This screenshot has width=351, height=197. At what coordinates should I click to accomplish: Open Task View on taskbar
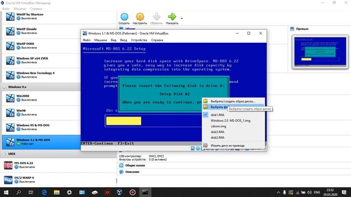31,192
